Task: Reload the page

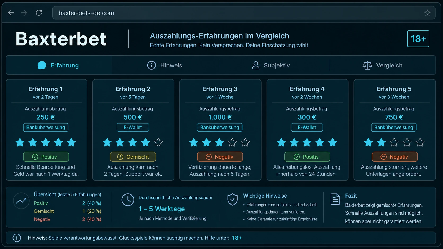Action: coord(39,13)
